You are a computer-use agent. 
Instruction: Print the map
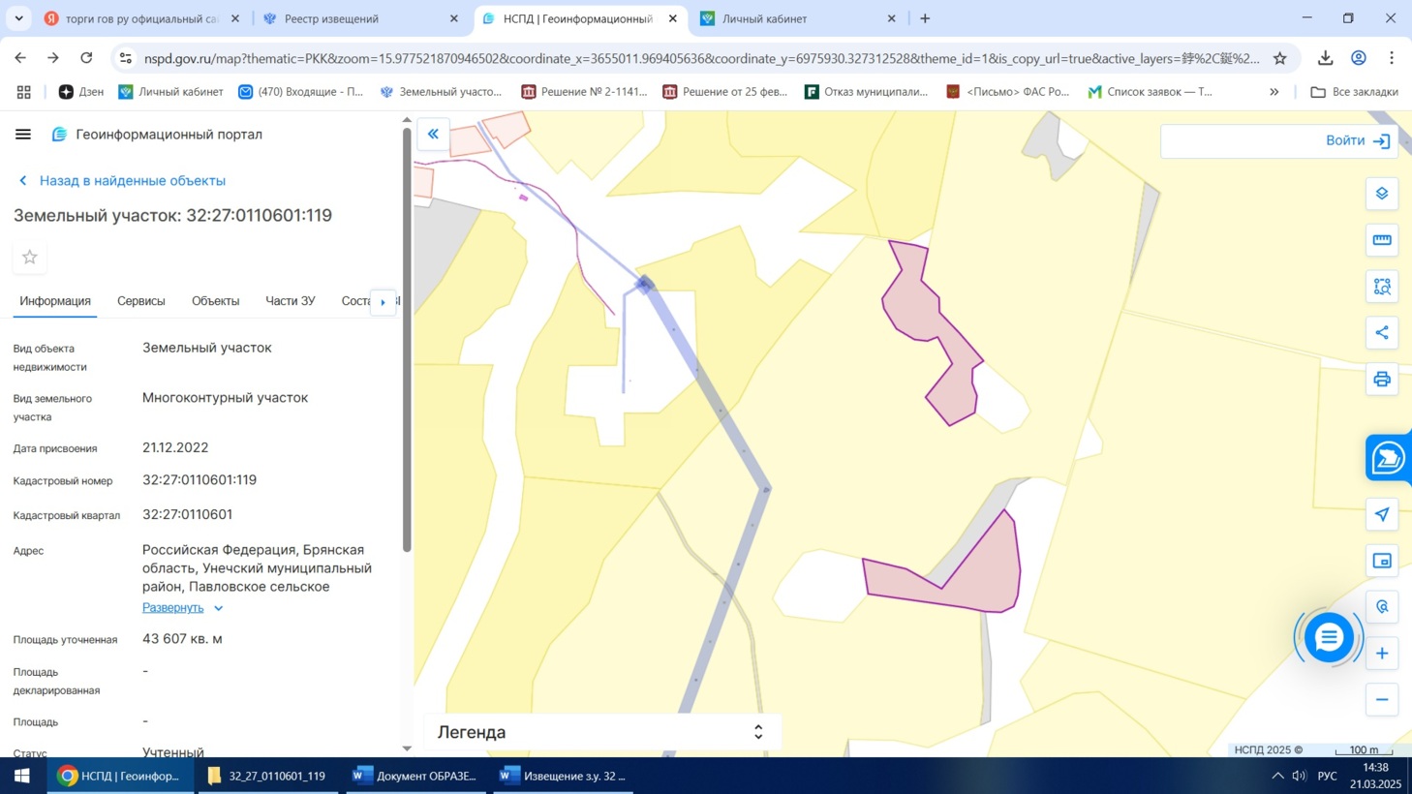[x=1381, y=380]
